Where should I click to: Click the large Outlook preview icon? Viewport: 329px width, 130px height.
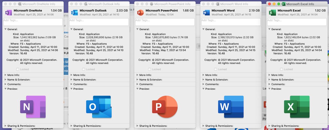click(x=99, y=107)
